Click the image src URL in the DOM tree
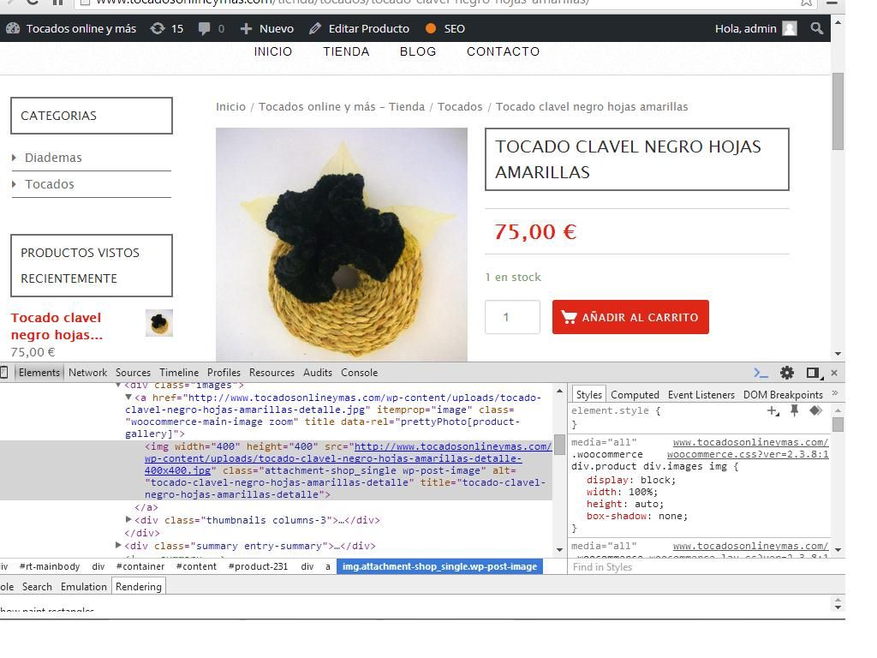 (348, 459)
